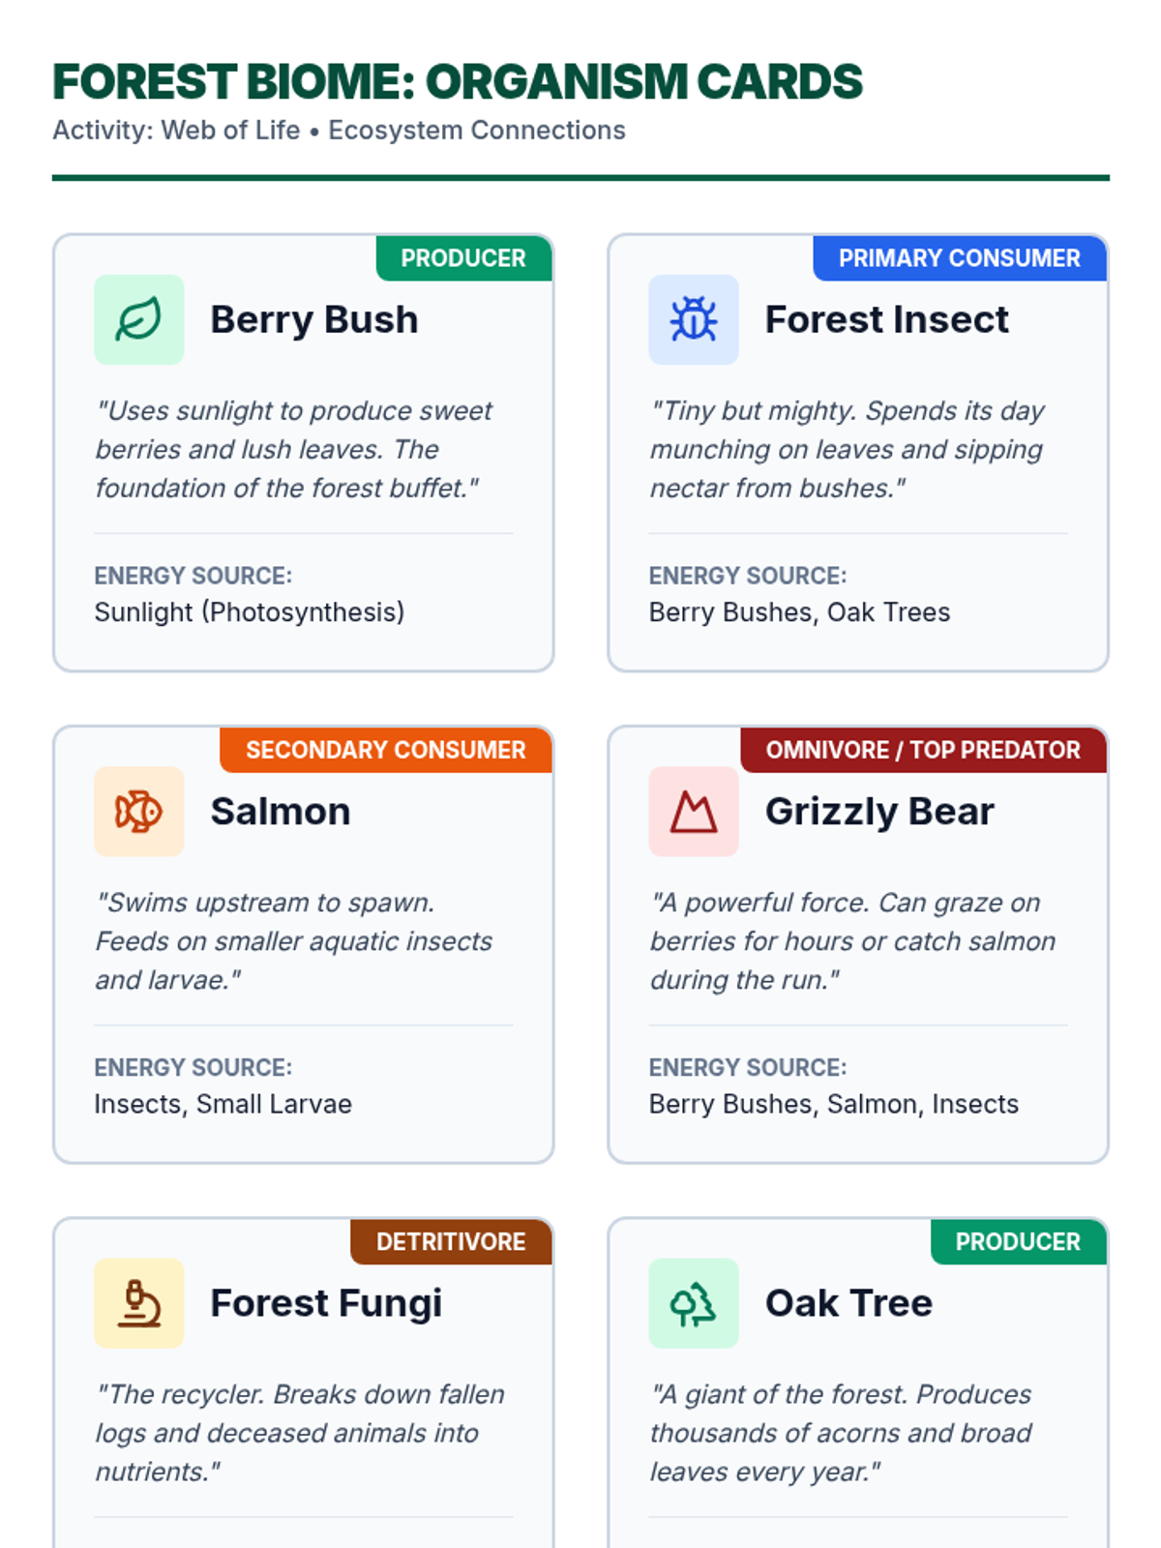The image size is (1161, 1548).
Task: Click the Sunlight (Photosynthesis) energy source text
Action: tap(249, 612)
